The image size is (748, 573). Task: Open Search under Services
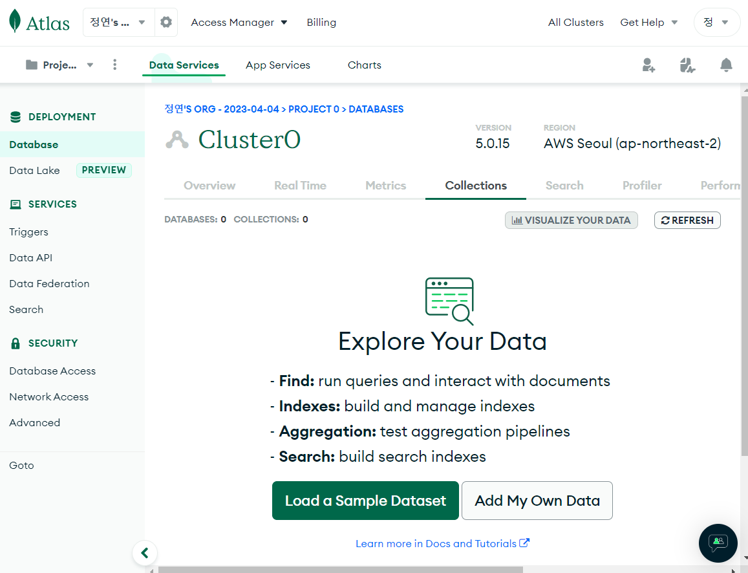click(27, 310)
